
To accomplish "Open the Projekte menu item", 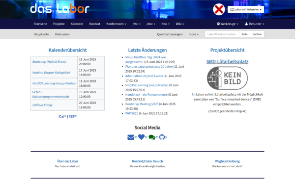I will (x=59, y=24).
